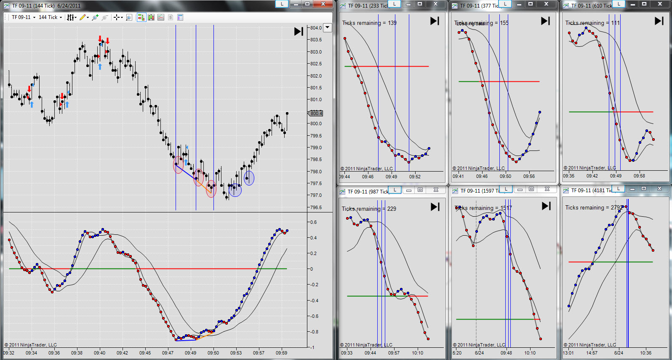
Task: Show the data box magnifier icon
Action: pyautogui.click(x=129, y=17)
